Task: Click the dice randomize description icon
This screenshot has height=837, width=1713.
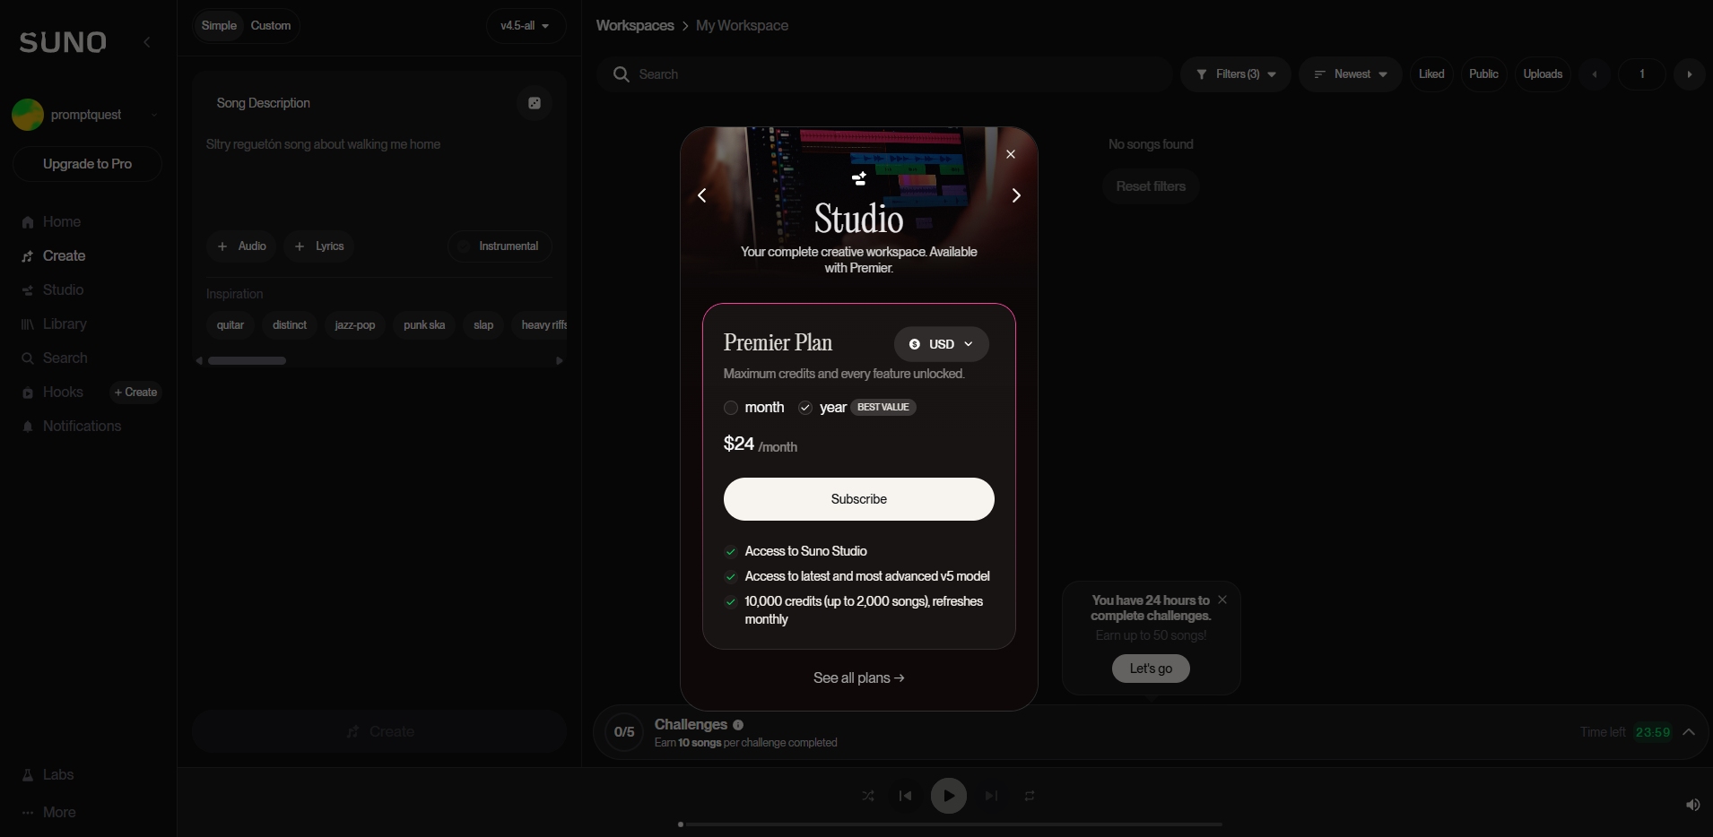Action: pos(535,103)
